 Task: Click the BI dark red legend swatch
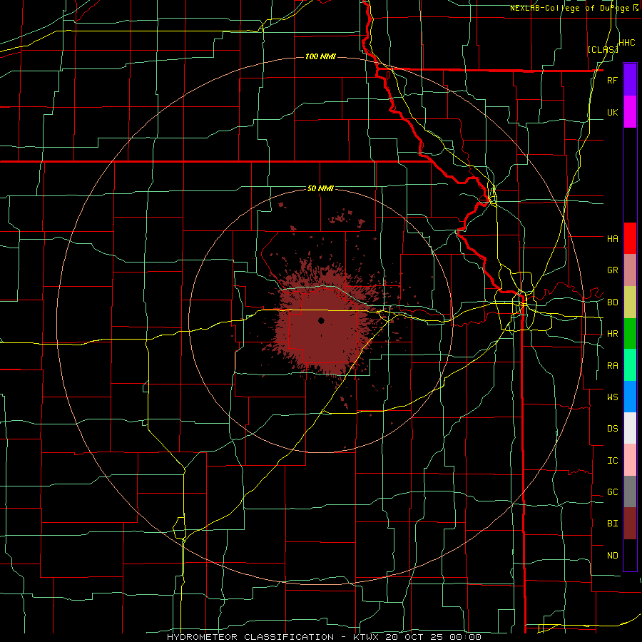(630, 524)
